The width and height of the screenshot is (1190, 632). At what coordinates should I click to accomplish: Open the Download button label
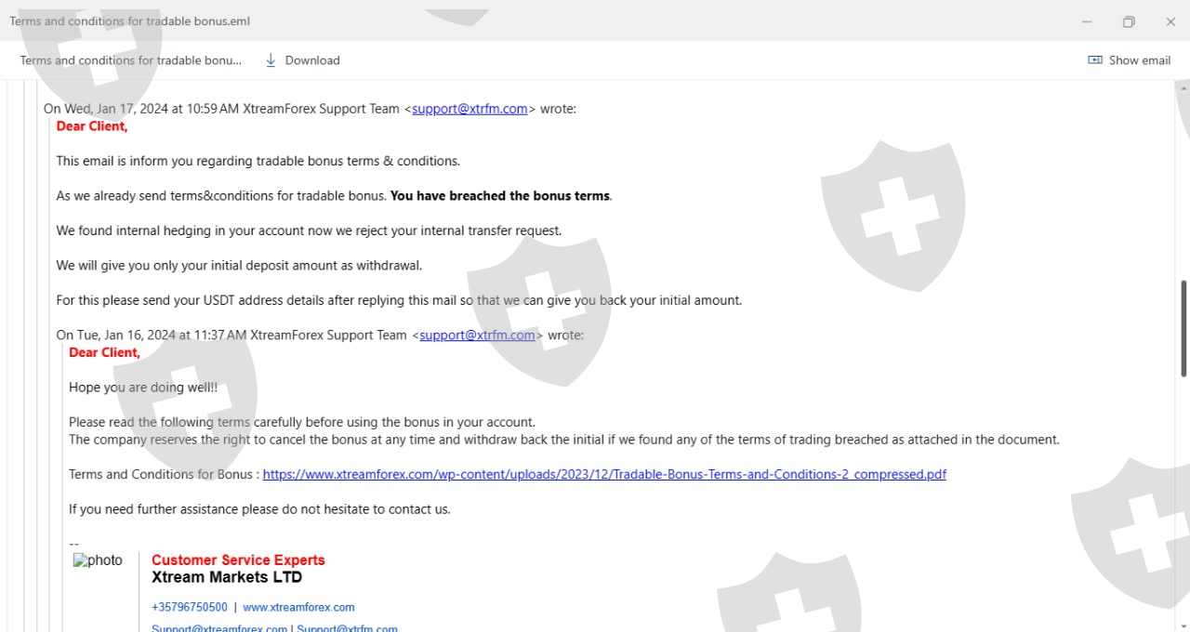(312, 60)
